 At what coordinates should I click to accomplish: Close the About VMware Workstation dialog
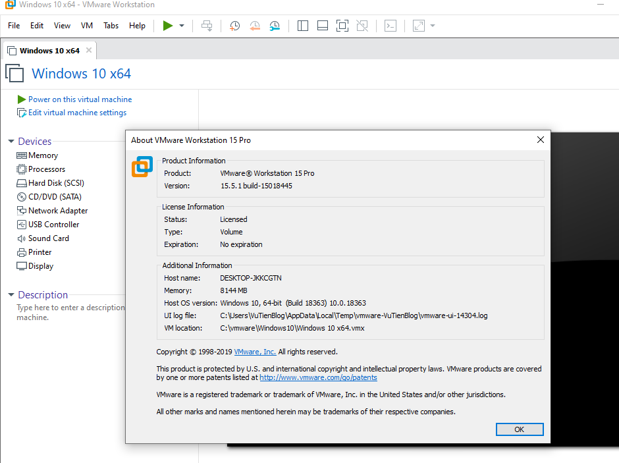[x=541, y=140]
